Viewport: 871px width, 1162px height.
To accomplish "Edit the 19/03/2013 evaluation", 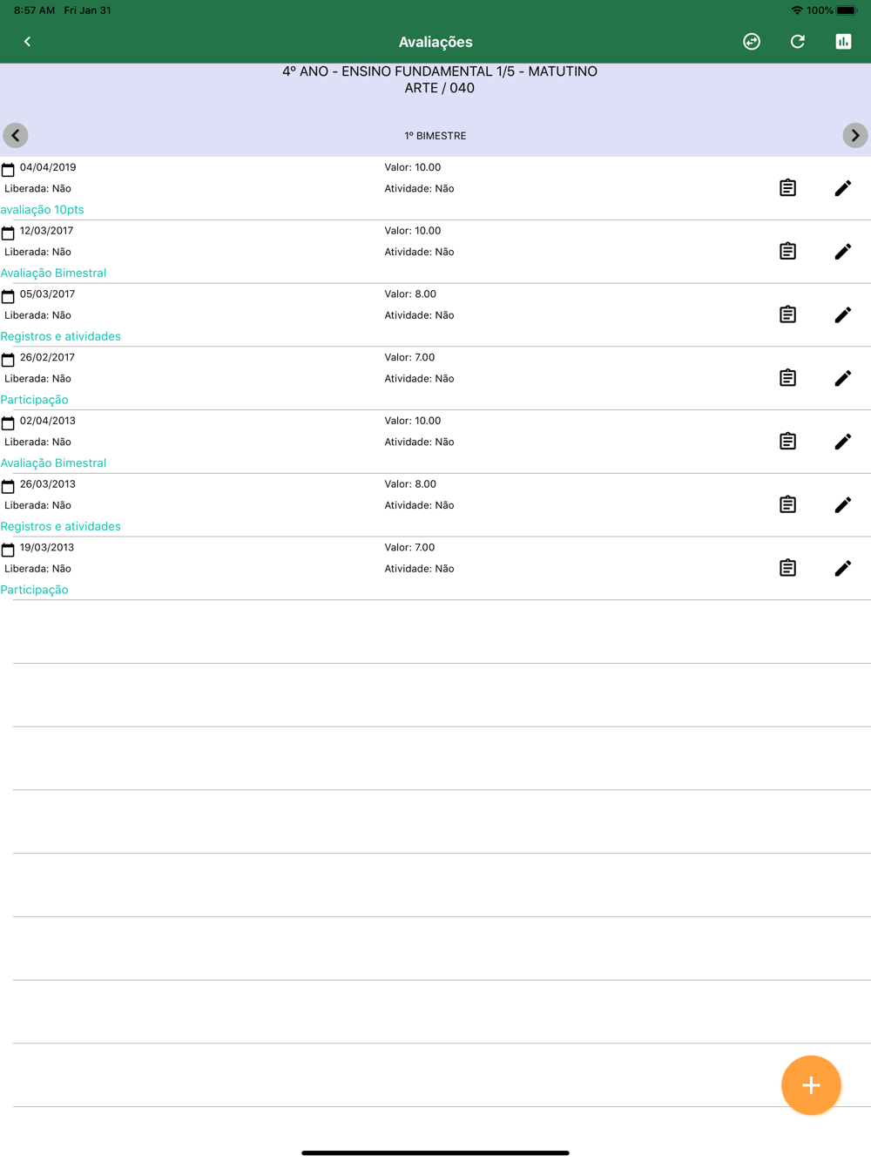I will pos(843,568).
